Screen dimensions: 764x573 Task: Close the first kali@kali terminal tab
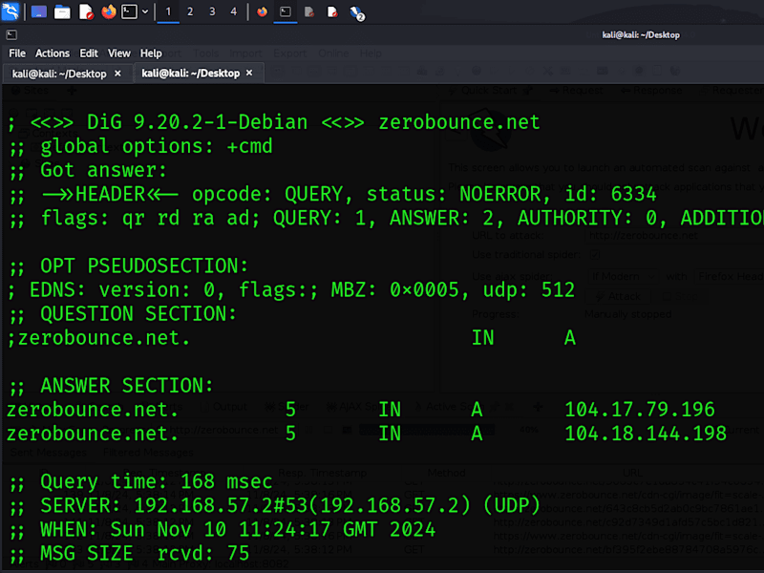click(x=117, y=74)
